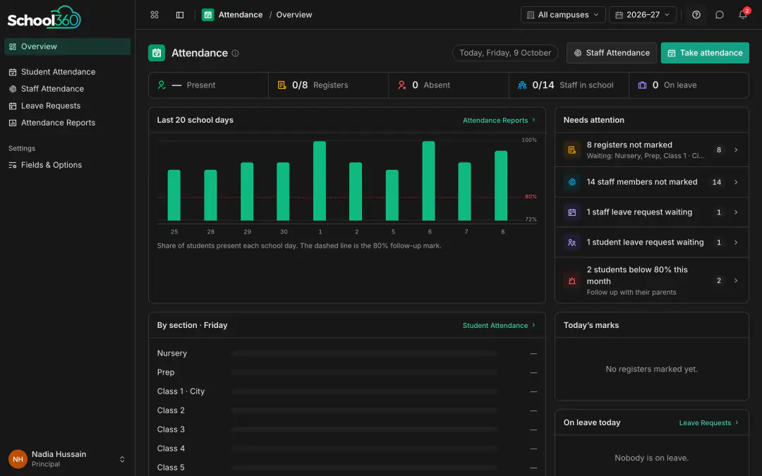The height and width of the screenshot is (476, 762).
Task: Toggle the sidebar panel icon
Action: 180,15
